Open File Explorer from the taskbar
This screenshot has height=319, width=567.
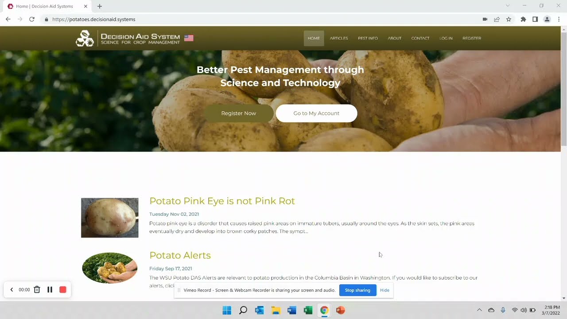click(x=276, y=310)
